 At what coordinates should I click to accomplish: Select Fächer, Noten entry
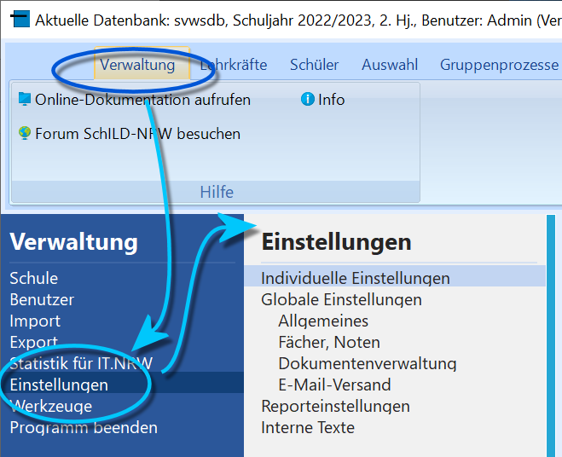(x=329, y=342)
